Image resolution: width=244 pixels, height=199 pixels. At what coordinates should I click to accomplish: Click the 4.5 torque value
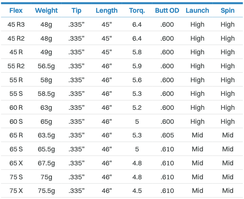tap(137, 191)
